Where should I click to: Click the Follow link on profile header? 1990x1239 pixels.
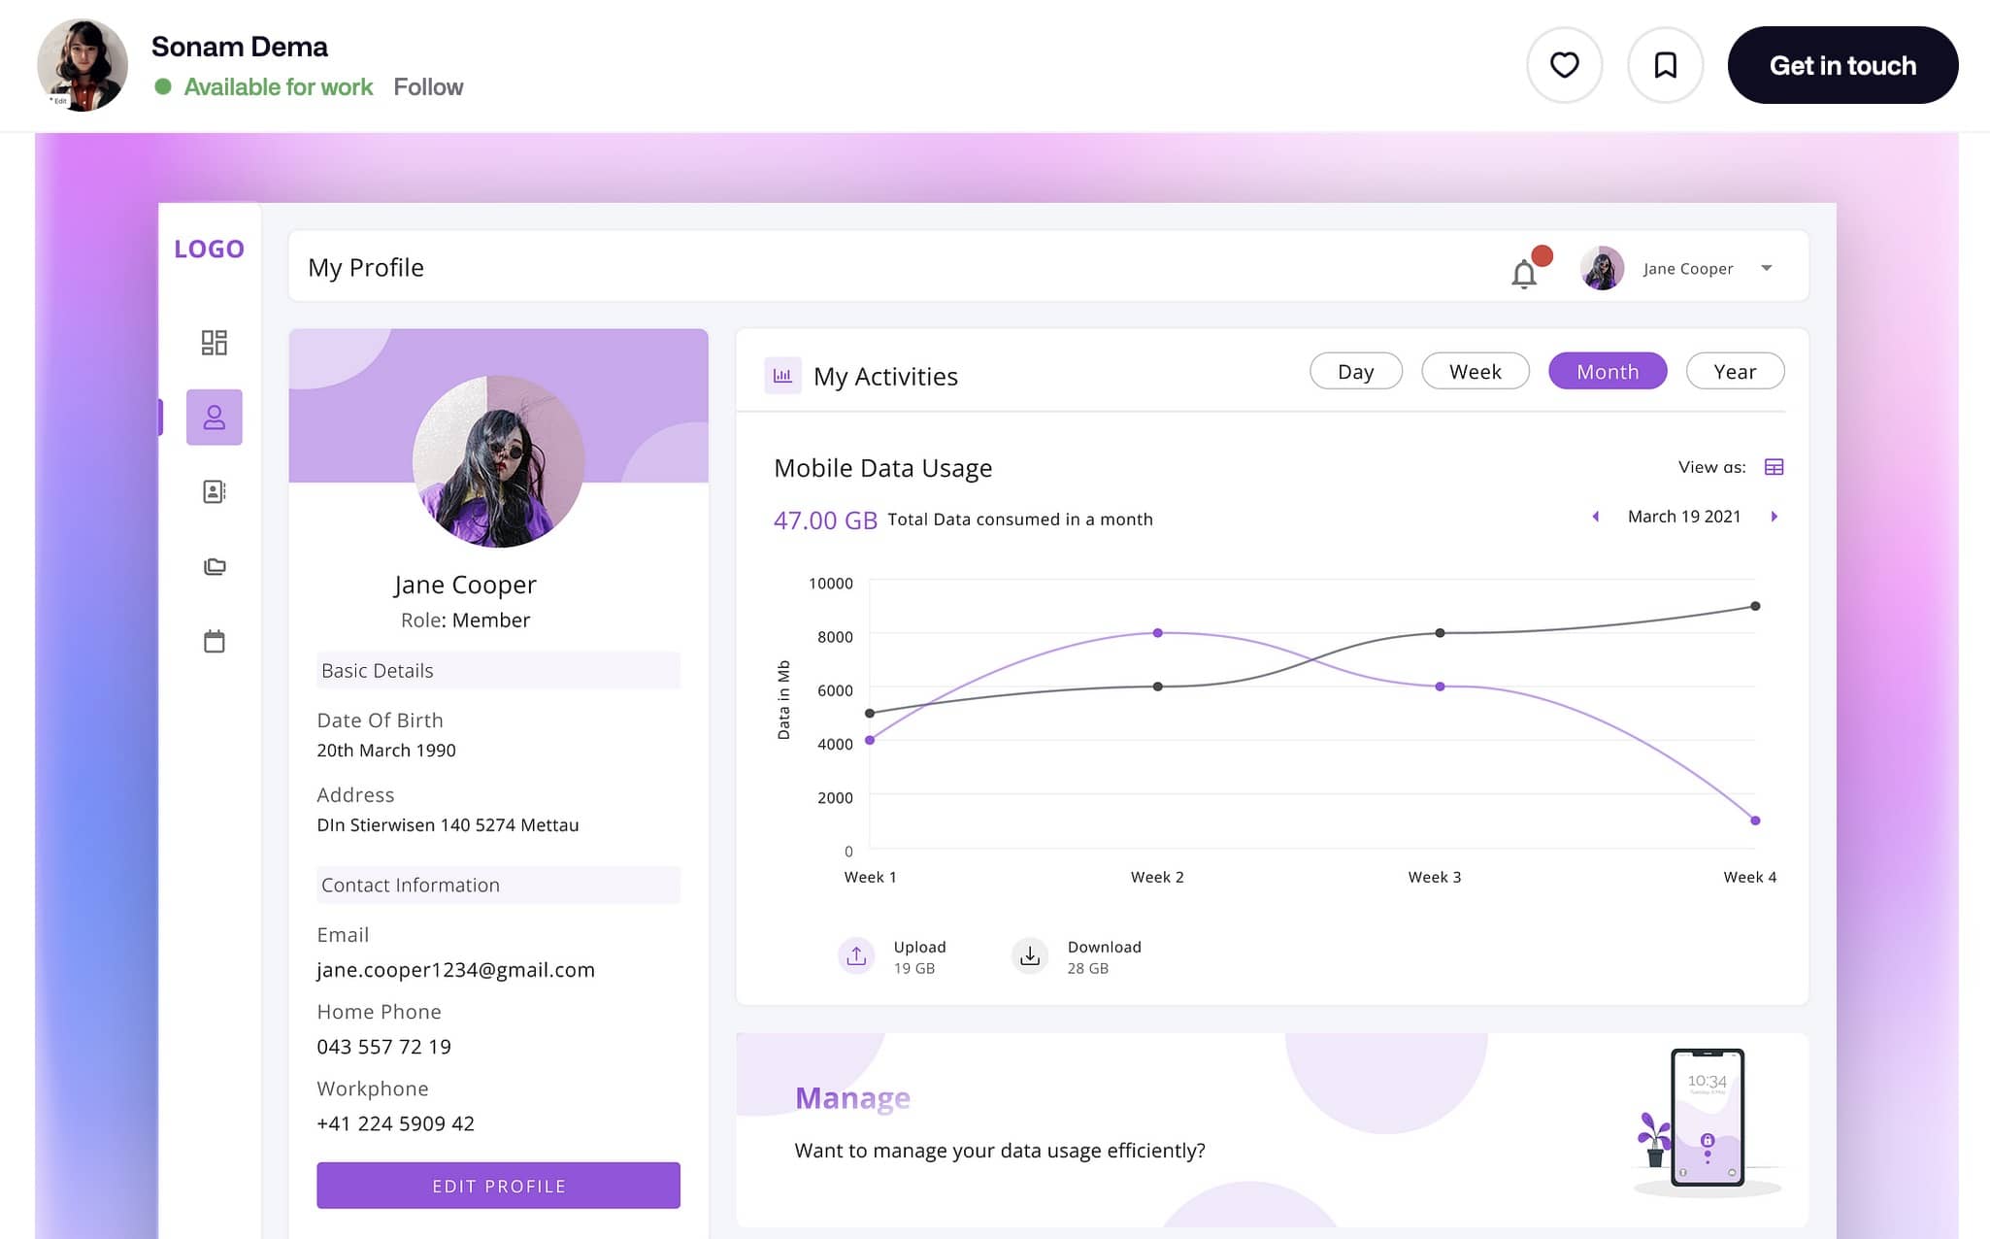(x=428, y=85)
